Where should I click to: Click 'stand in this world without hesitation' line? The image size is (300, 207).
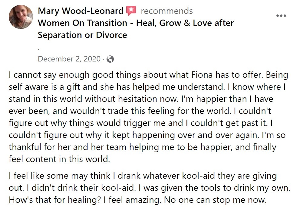tap(141, 99)
